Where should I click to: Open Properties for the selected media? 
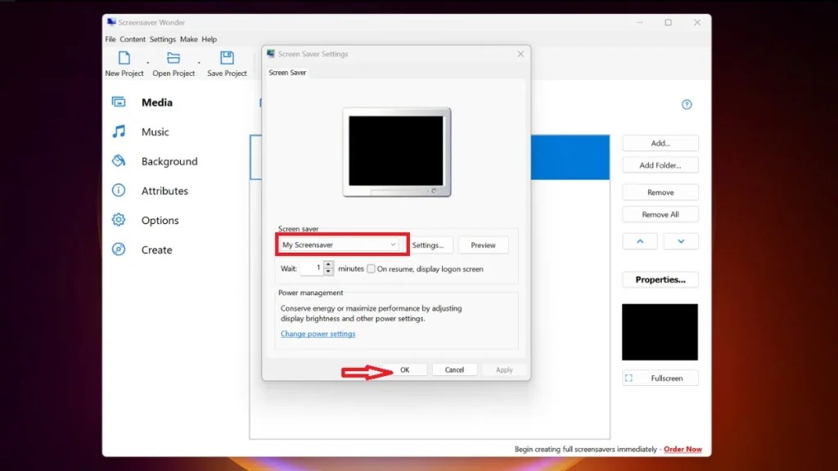point(660,280)
